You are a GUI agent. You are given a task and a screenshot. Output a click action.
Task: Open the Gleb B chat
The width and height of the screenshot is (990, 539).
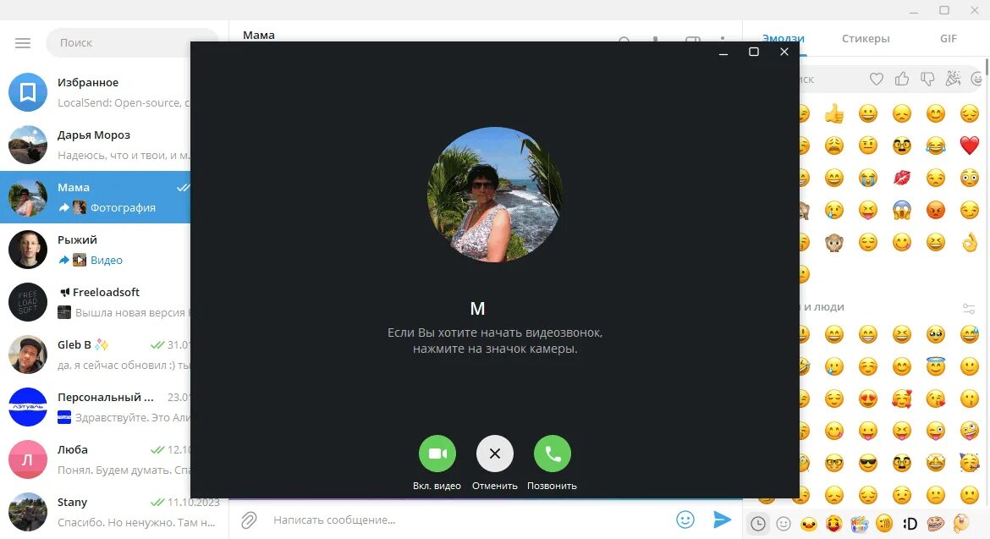point(96,354)
